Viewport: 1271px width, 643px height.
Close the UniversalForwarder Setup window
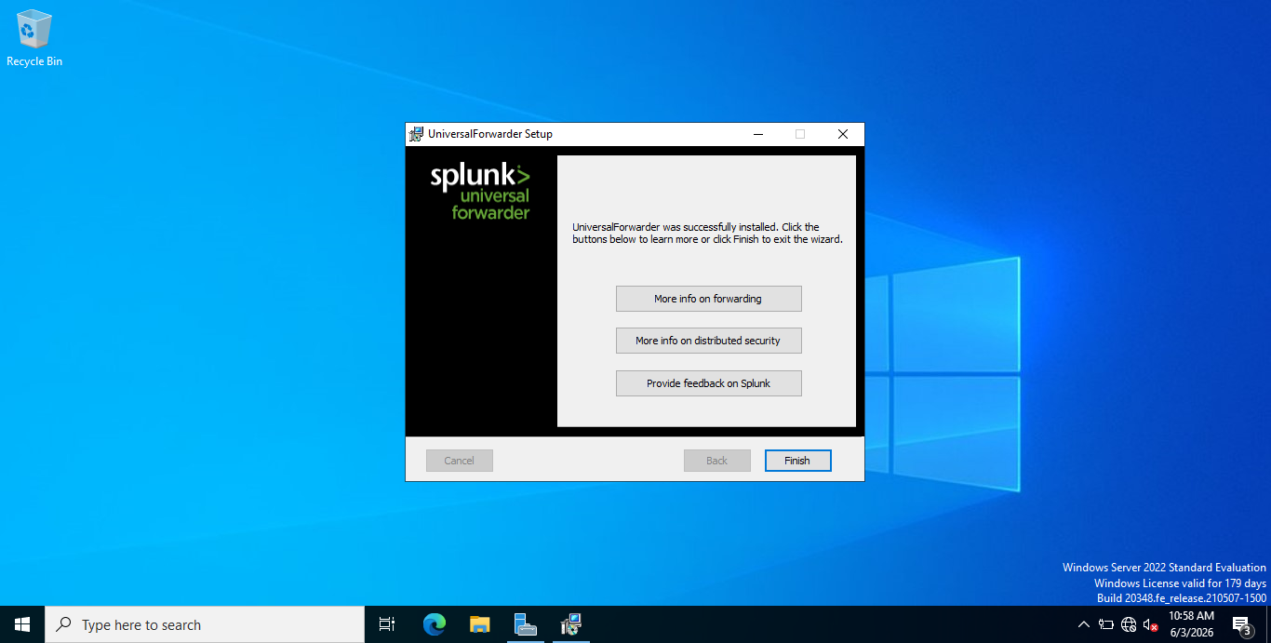(x=843, y=134)
